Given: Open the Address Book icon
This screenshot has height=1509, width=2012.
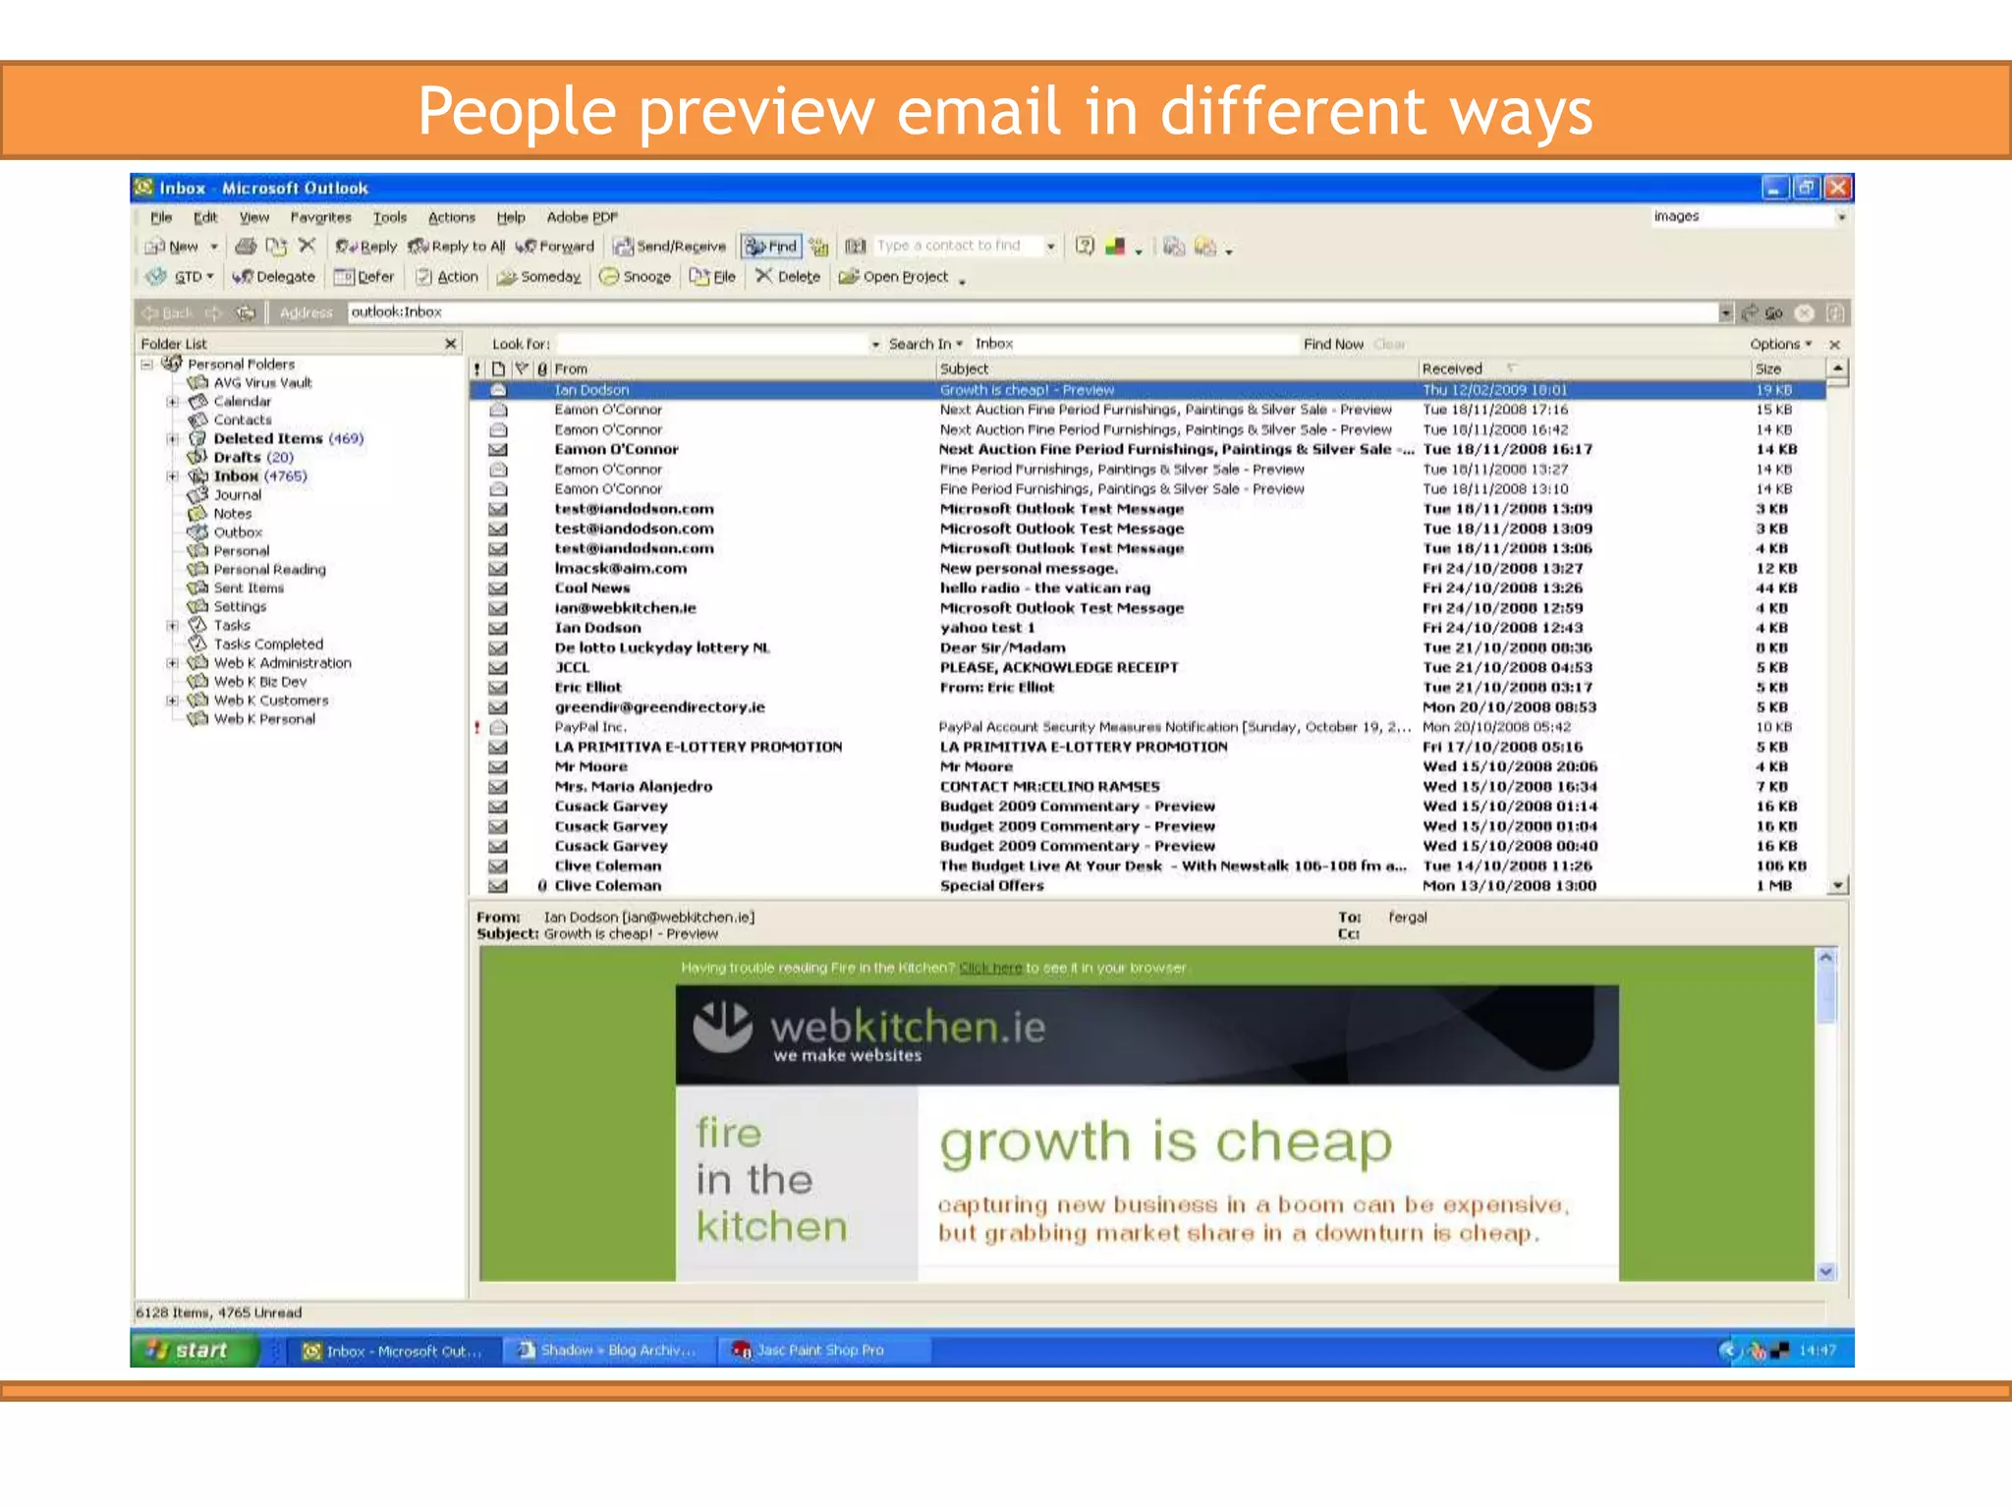Looking at the screenshot, I should click(x=856, y=246).
